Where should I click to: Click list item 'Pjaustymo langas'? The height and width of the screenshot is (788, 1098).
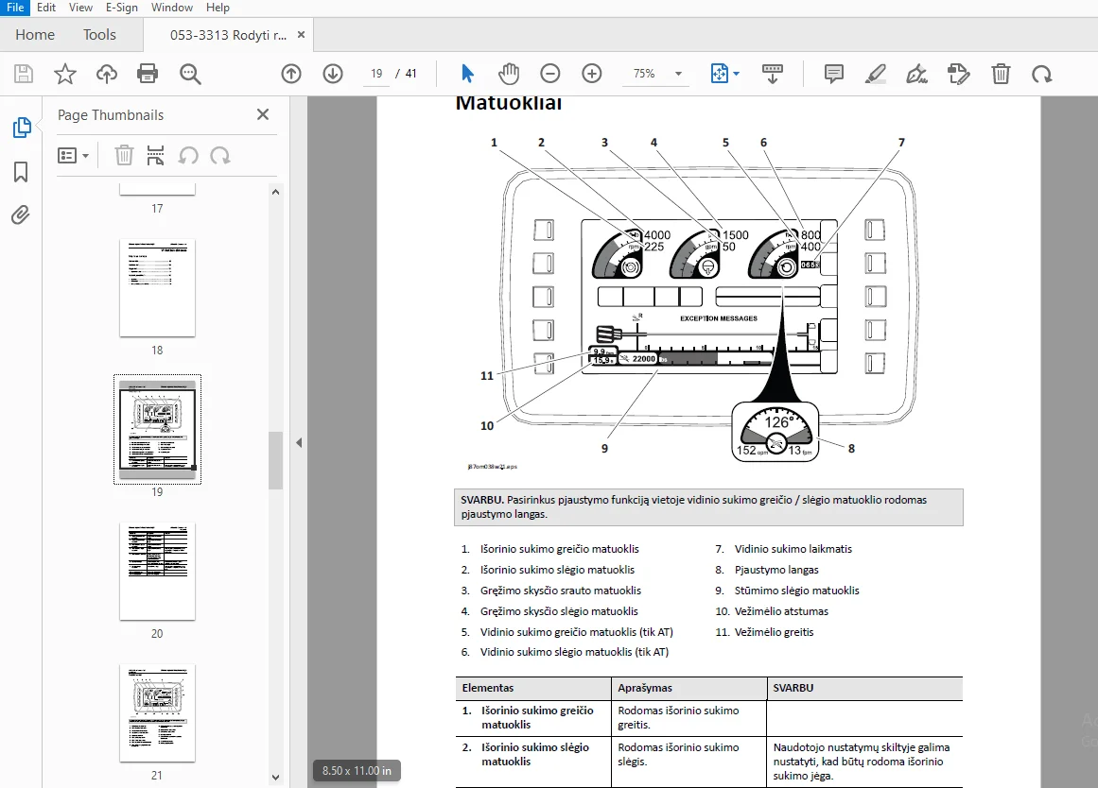pos(776,570)
